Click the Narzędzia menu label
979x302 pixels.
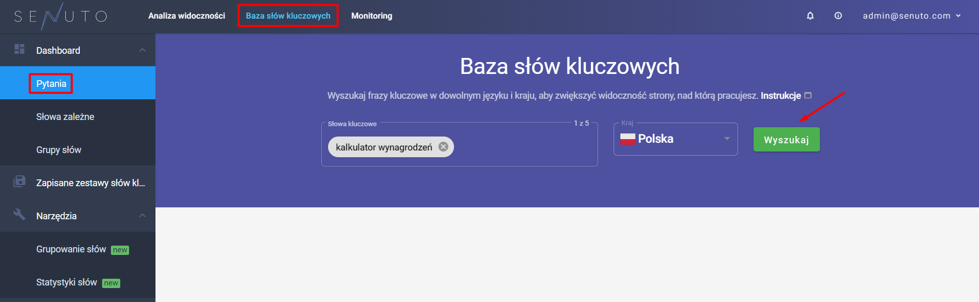point(56,216)
